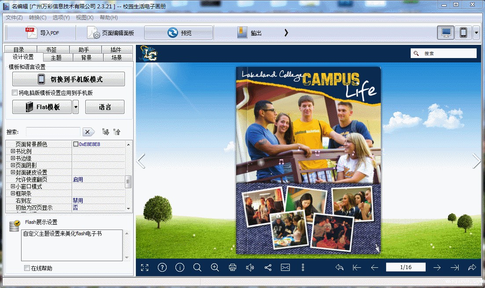This screenshot has width=485, height=288.
Task: Click the email envelope icon
Action: click(x=285, y=267)
